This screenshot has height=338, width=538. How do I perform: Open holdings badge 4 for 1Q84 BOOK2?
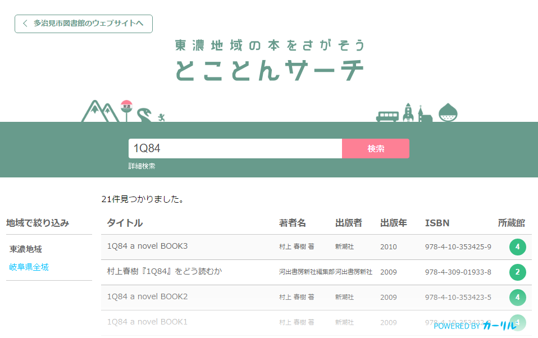coord(517,297)
